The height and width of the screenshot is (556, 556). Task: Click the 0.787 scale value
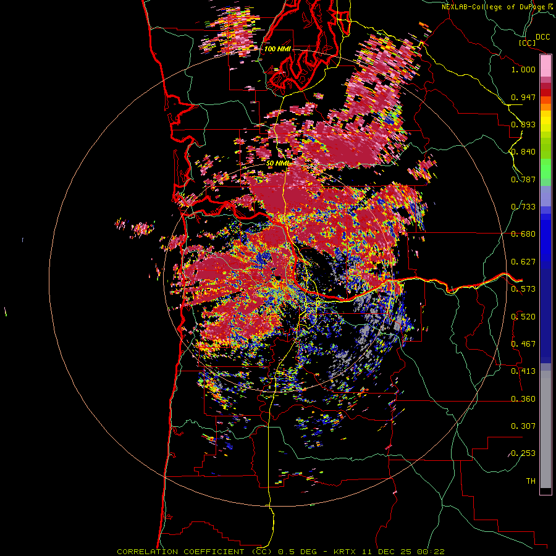[523, 179]
